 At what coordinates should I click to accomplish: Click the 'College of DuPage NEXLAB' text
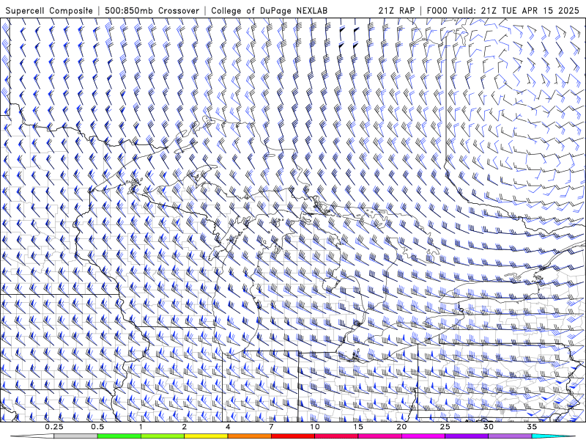[x=269, y=11]
